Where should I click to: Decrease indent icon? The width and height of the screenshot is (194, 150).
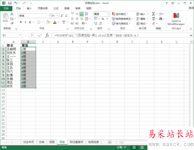73,23
